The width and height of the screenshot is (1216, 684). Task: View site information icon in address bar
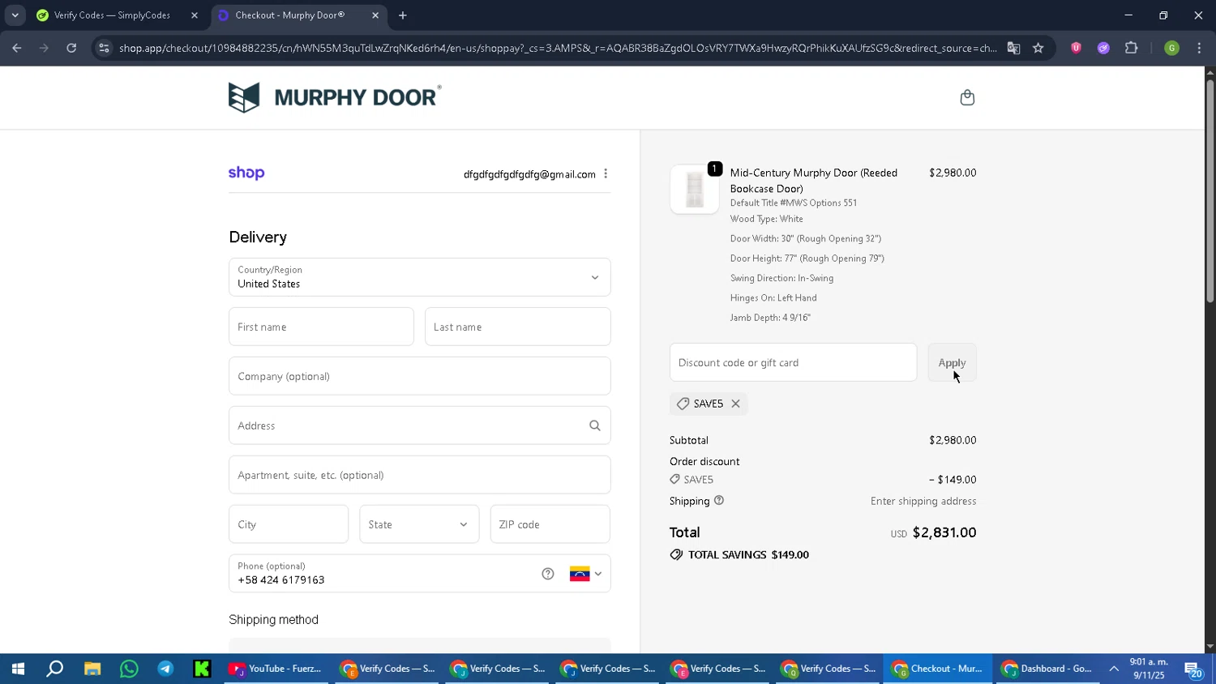point(103,48)
